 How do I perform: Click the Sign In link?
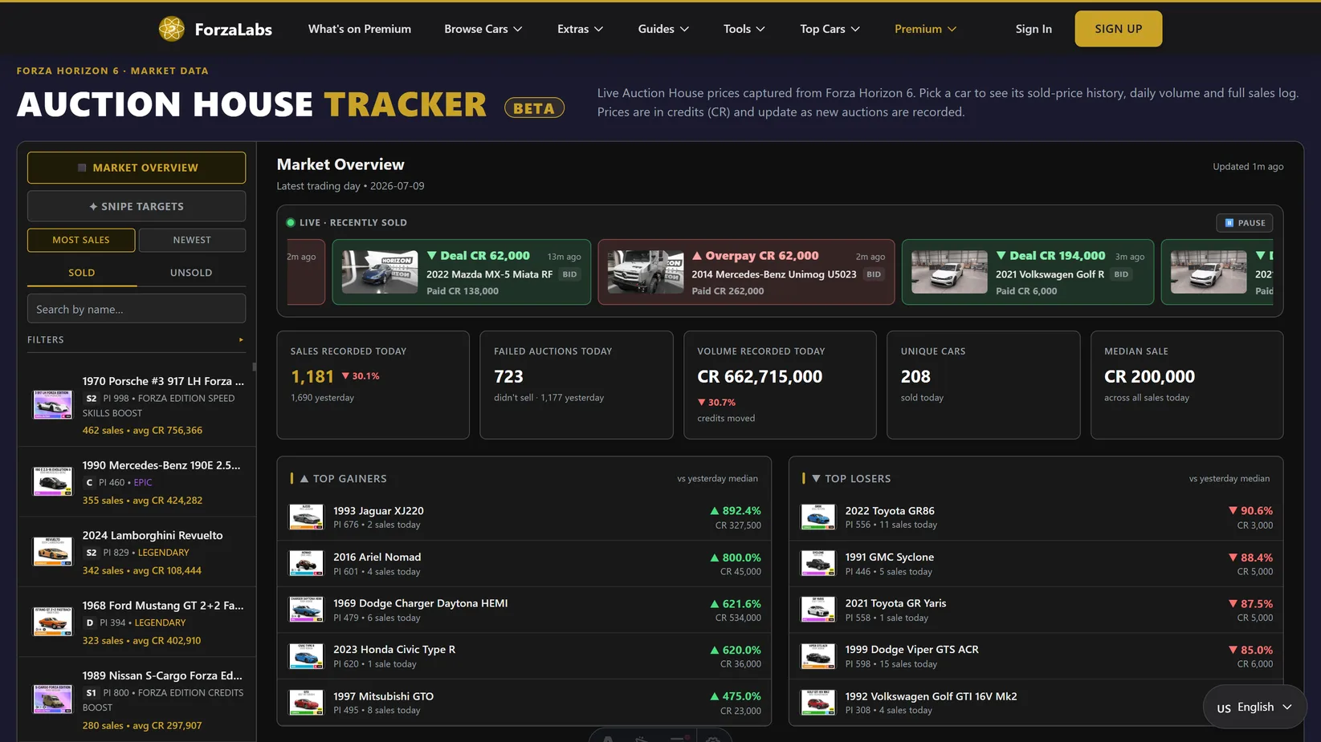pos(1034,29)
